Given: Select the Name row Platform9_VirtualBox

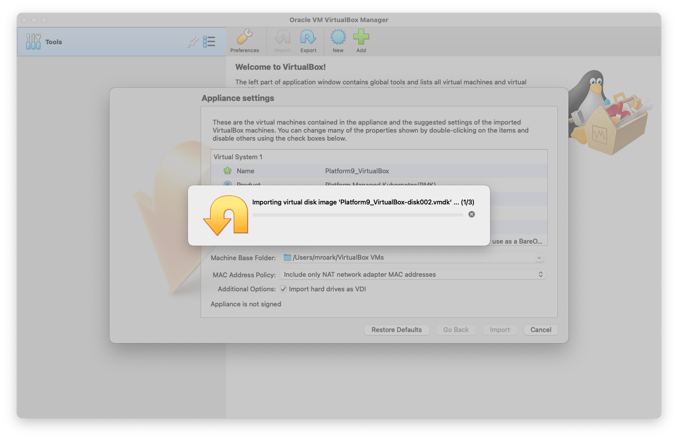Looking at the screenshot, I should tap(357, 171).
